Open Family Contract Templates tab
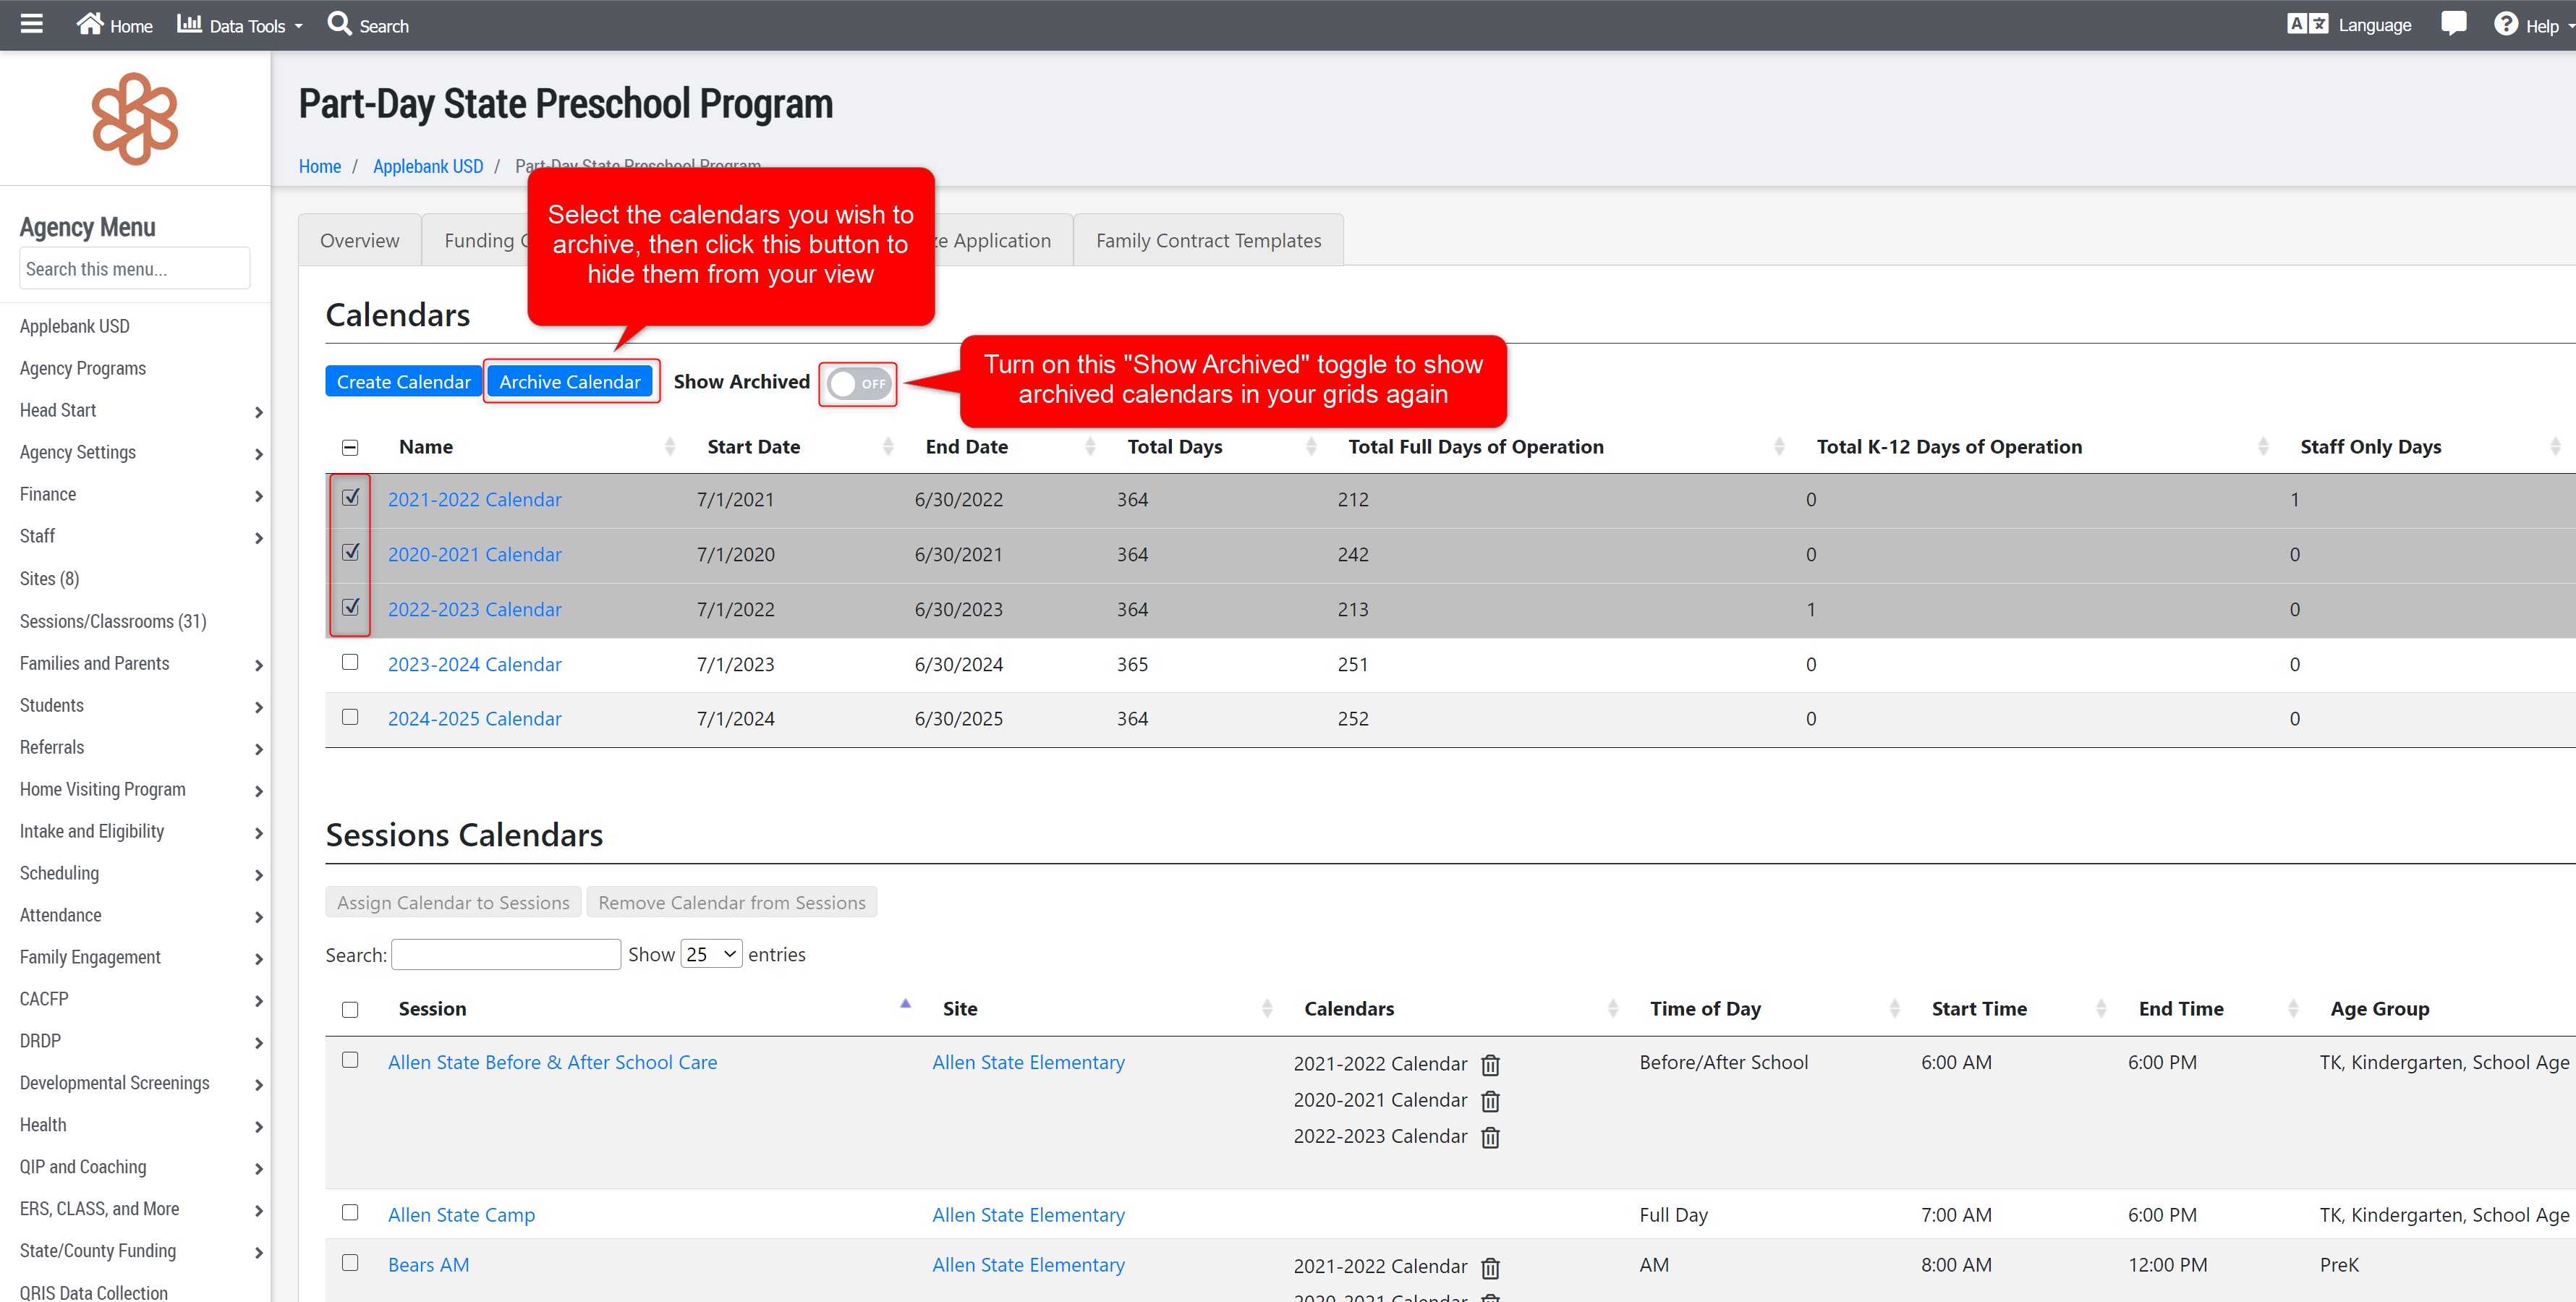Viewport: 2576px width, 1302px height. point(1208,241)
